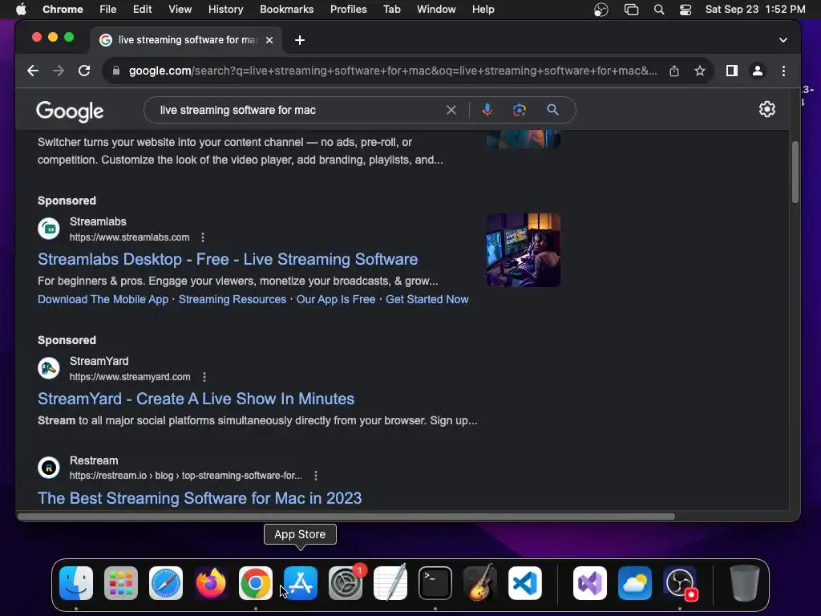The width and height of the screenshot is (821, 616).
Task: Click the vertical page scrollbar
Action: pyautogui.click(x=795, y=172)
